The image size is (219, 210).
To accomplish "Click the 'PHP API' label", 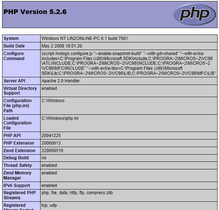I will point(12,136).
